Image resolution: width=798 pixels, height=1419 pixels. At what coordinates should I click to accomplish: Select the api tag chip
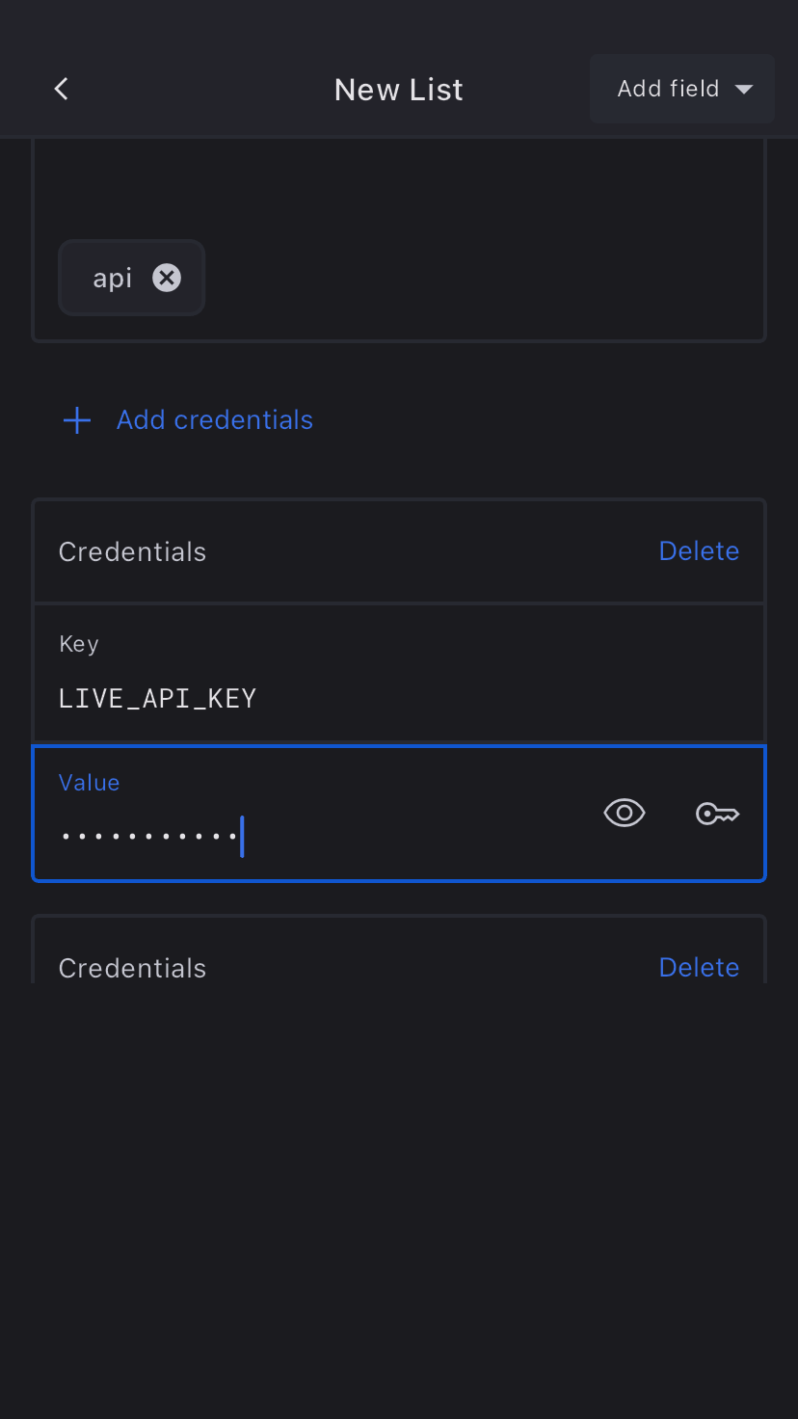tap(112, 278)
